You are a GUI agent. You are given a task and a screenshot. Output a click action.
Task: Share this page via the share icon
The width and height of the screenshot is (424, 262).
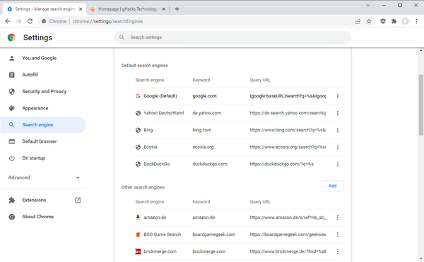pos(358,21)
